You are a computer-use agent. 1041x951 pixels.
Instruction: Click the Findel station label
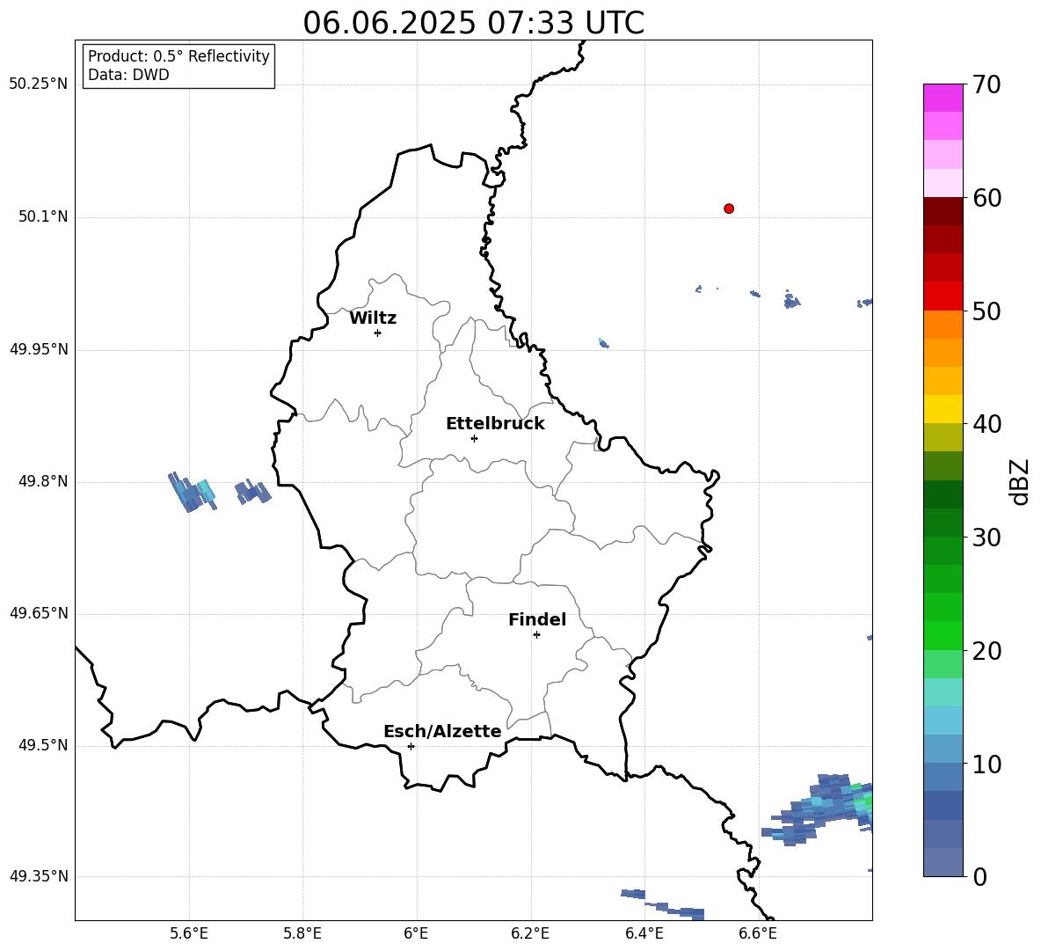[x=537, y=619]
